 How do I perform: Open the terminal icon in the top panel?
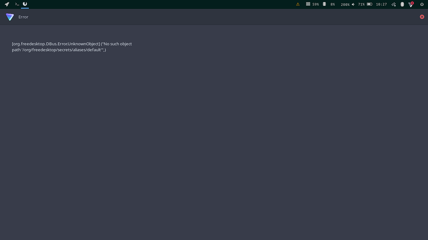point(17,4)
